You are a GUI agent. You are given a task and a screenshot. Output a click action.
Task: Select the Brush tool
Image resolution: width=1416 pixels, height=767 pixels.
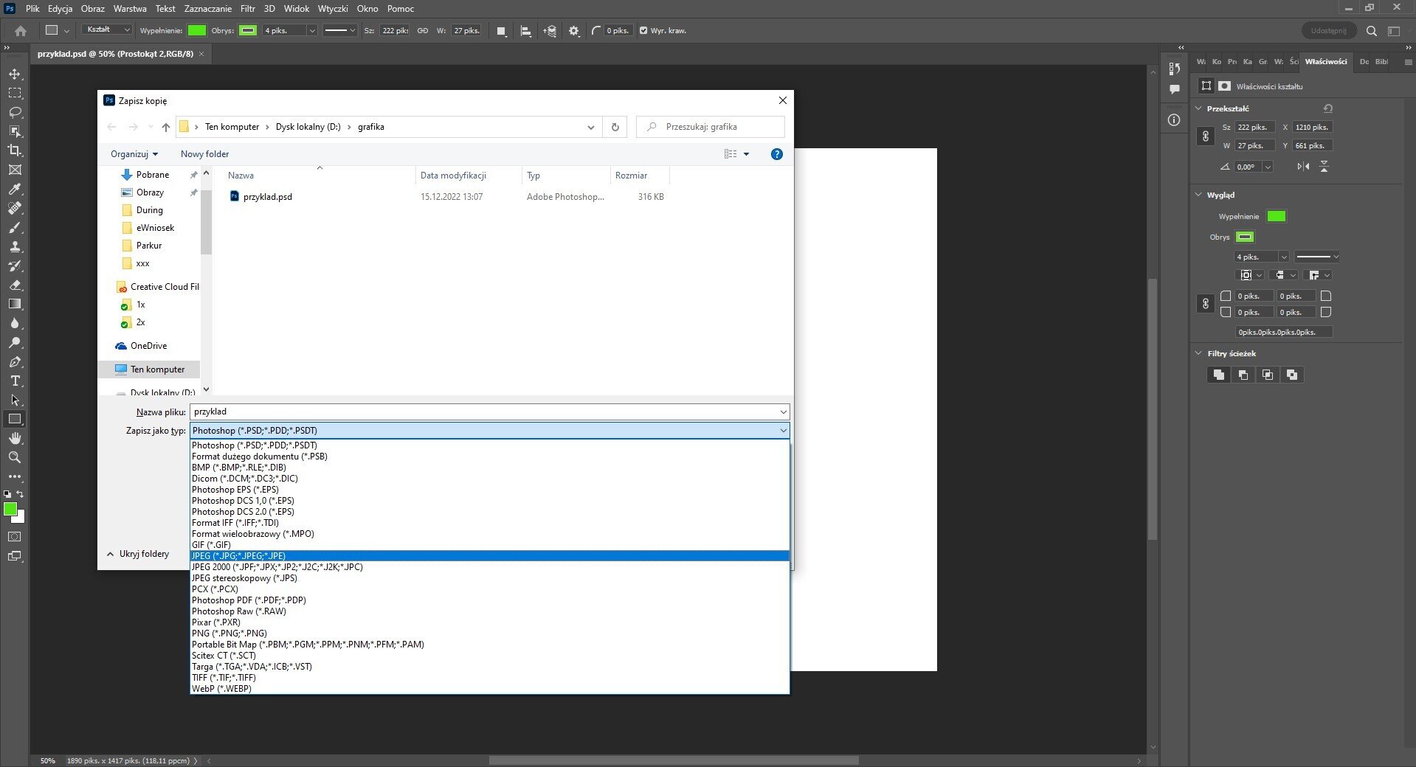(15, 228)
